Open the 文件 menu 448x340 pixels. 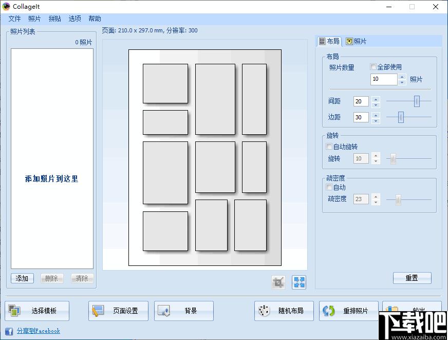[14, 19]
